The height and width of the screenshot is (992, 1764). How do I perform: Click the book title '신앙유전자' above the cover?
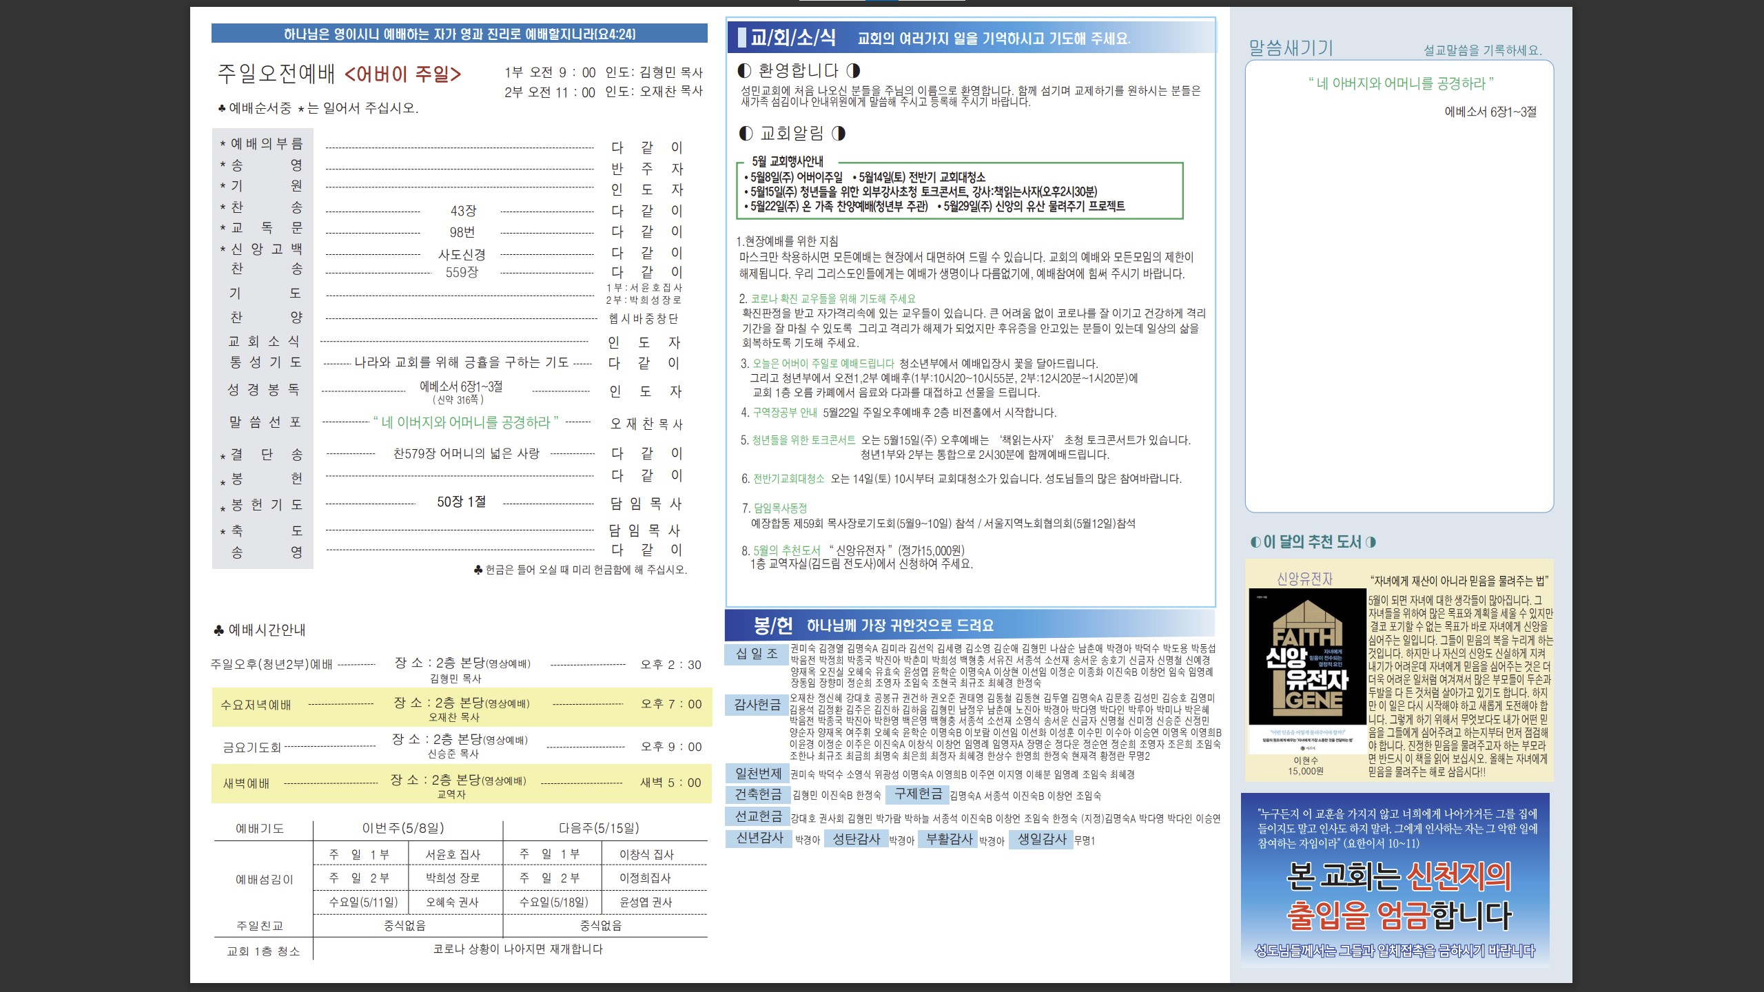tap(1304, 579)
